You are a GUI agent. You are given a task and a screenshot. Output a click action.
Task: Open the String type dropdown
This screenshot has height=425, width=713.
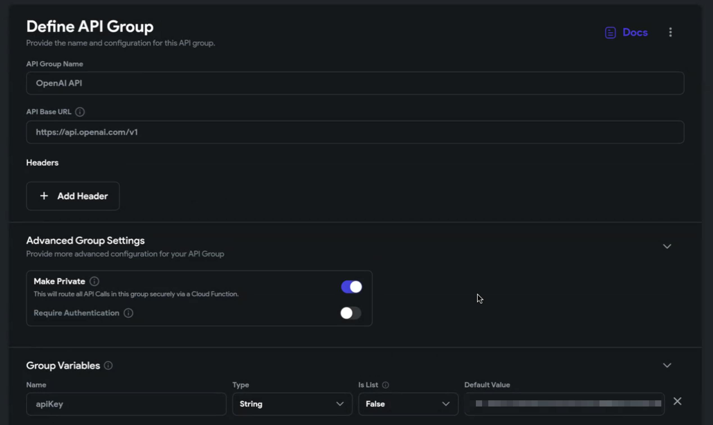[x=292, y=404]
